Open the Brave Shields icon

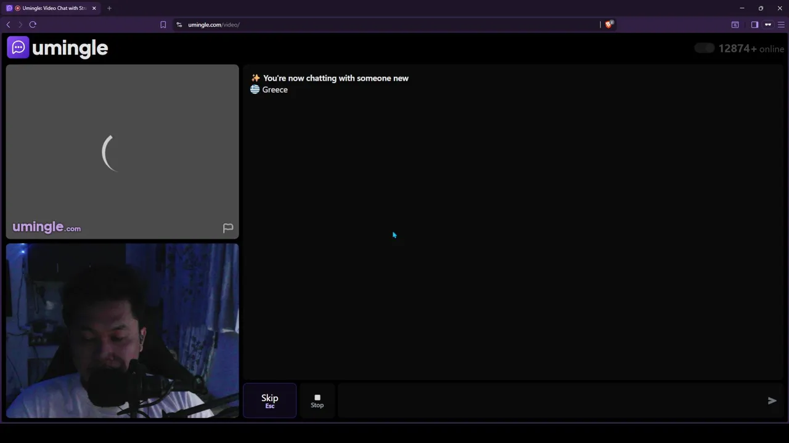point(609,25)
